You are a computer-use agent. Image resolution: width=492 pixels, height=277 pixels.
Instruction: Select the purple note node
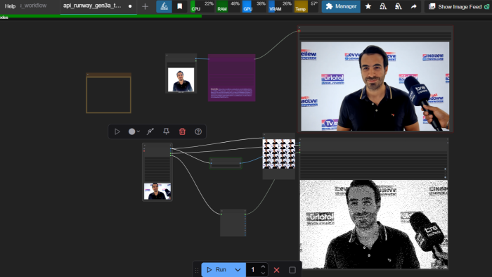pyautogui.click(x=231, y=77)
